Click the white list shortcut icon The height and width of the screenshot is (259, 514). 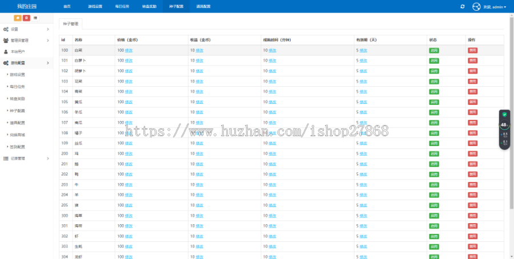coord(35,18)
